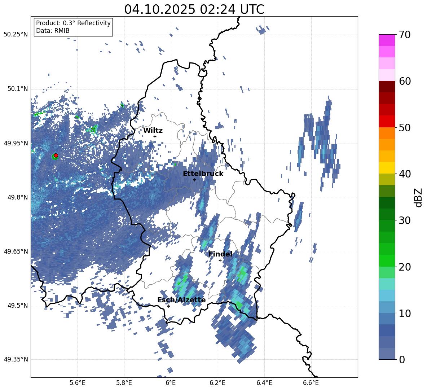Click the 6°E longitude label

point(171,383)
